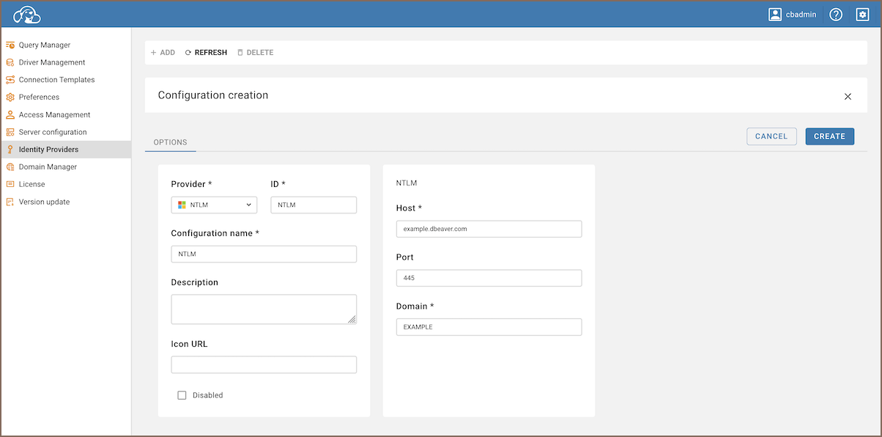The image size is (882, 437).
Task: Open Access Management in sidebar
Action: click(x=54, y=115)
